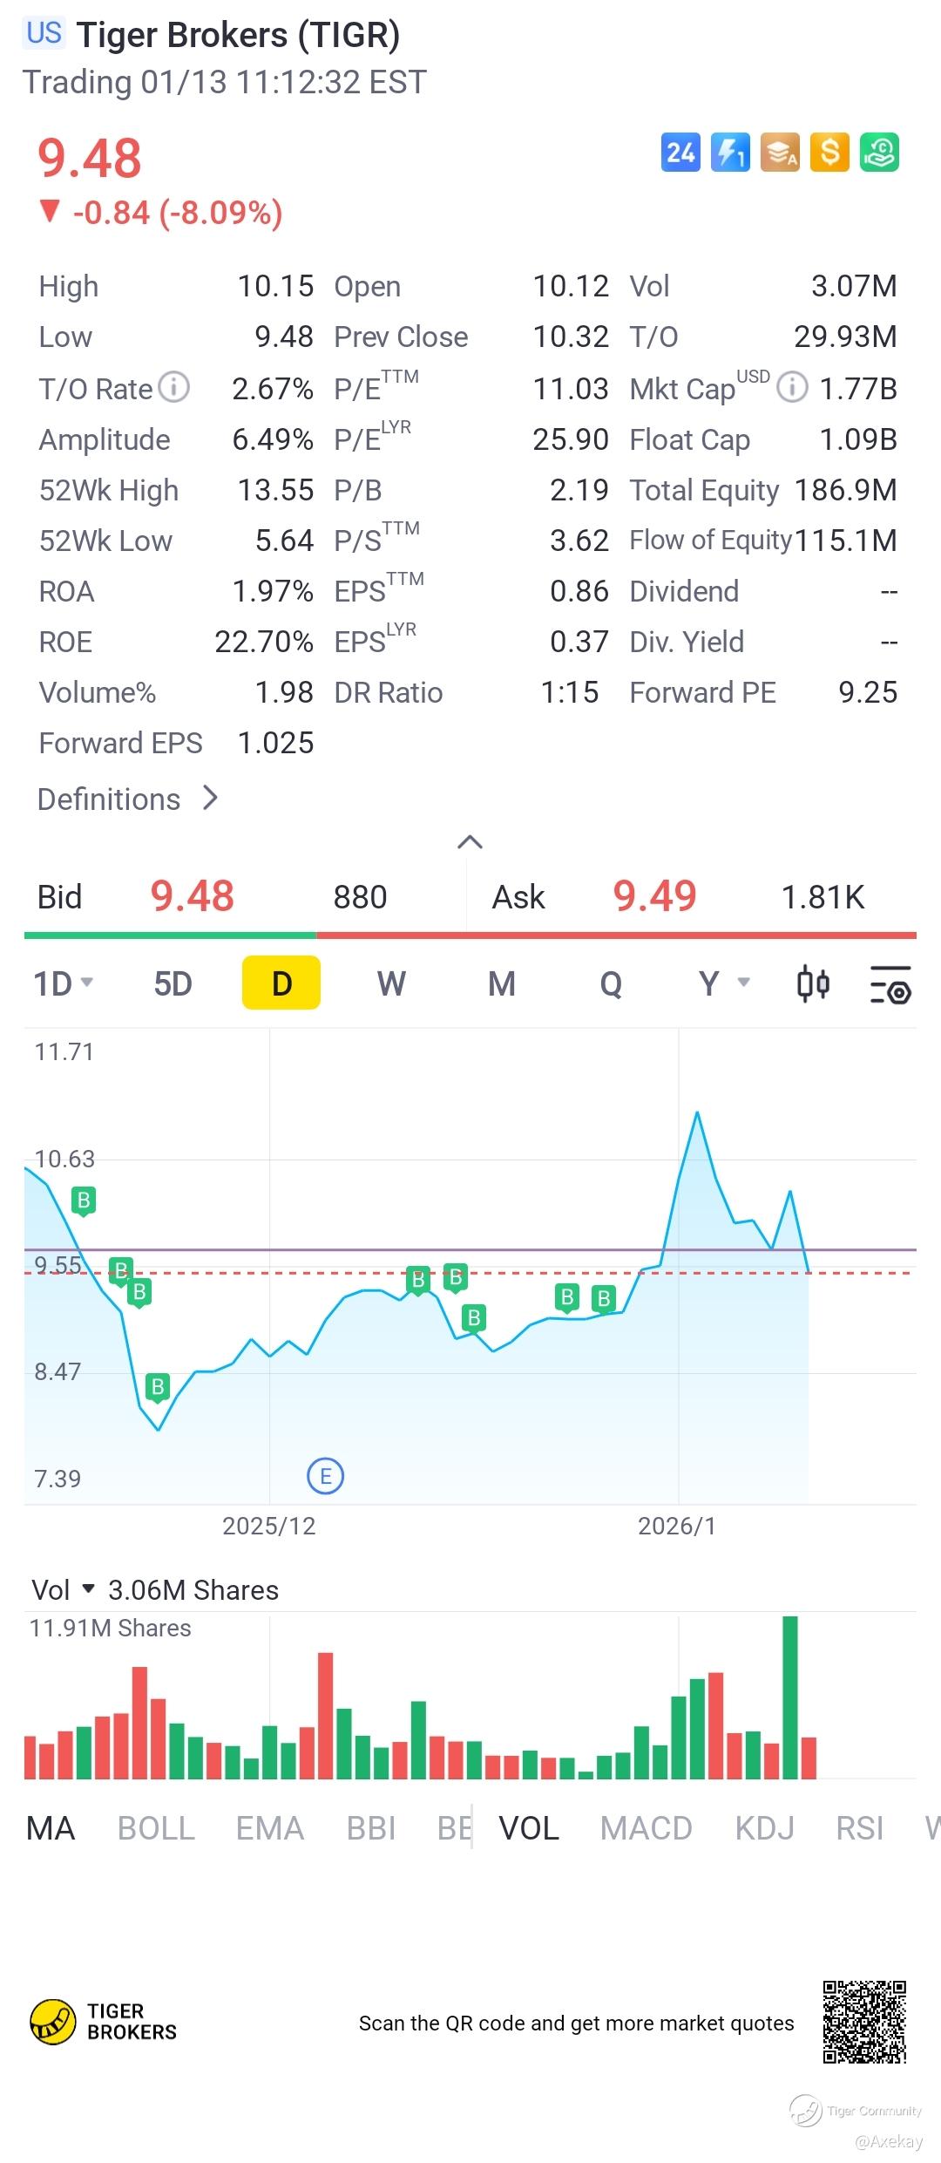Tap the blue 24-hour trading icon
The height and width of the screenshot is (2163, 941).
680,153
